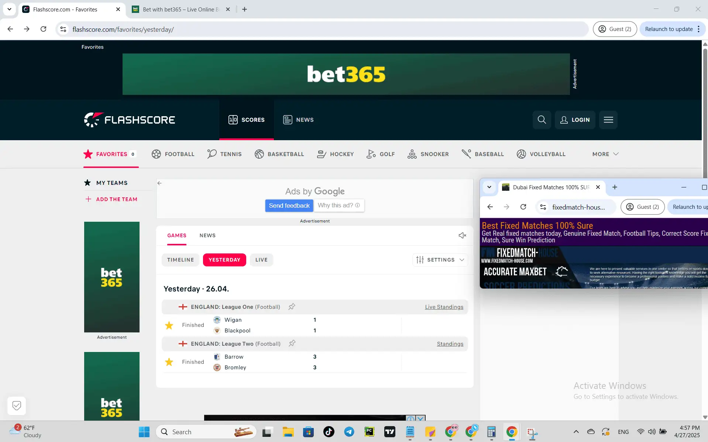Switch to the NEWS tab
The height and width of the screenshot is (442, 708).
pyautogui.click(x=207, y=235)
